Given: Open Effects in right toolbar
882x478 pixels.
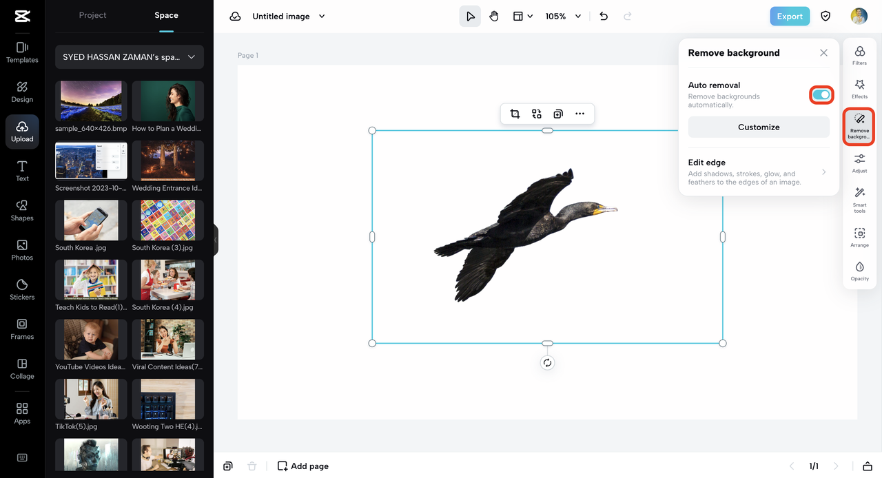Looking at the screenshot, I should coord(859,89).
